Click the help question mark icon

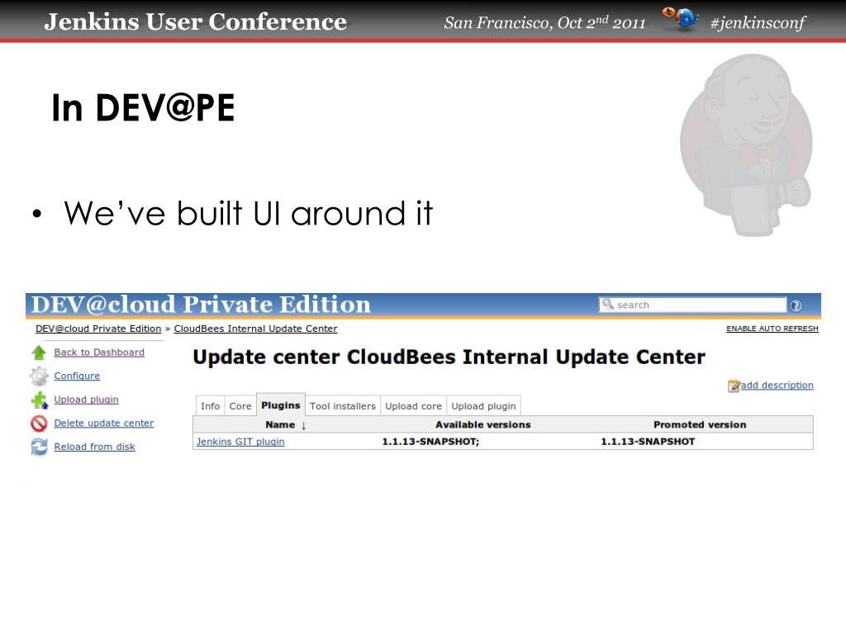click(x=796, y=305)
